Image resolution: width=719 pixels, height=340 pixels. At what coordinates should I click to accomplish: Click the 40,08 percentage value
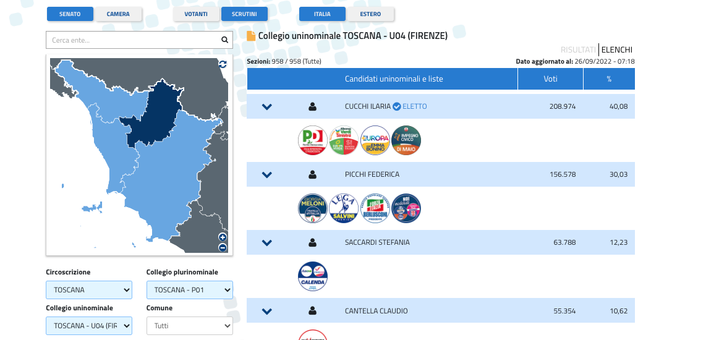click(619, 107)
